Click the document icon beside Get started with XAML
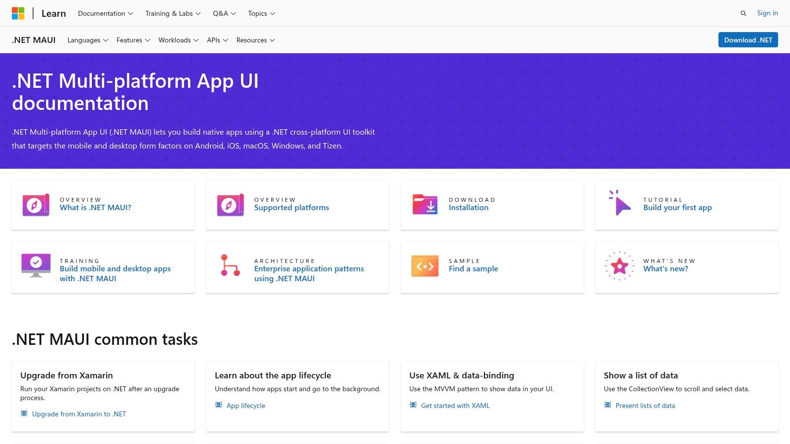This screenshot has height=444, width=790. [x=413, y=405]
